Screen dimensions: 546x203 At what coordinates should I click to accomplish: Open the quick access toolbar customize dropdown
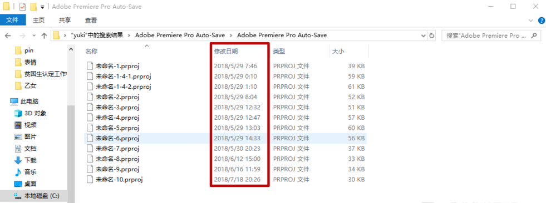click(x=42, y=7)
